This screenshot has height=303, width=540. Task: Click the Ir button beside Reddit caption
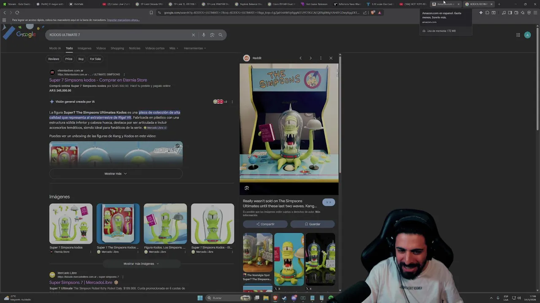329,202
